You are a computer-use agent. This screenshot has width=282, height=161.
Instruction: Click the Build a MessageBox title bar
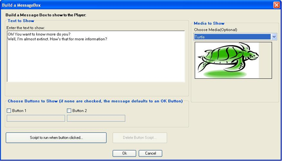pos(137,5)
